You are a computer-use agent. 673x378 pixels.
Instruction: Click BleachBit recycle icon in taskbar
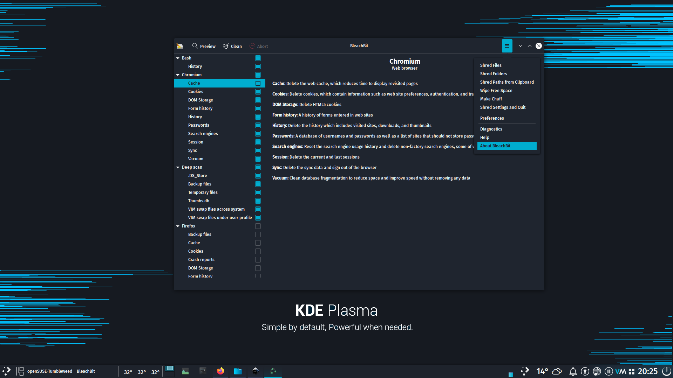[x=273, y=371]
